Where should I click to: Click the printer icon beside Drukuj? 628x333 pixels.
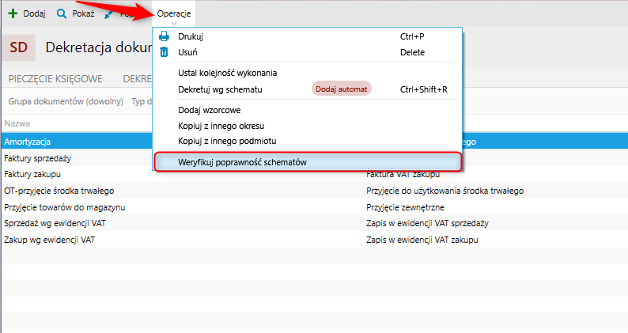pyautogui.click(x=165, y=36)
